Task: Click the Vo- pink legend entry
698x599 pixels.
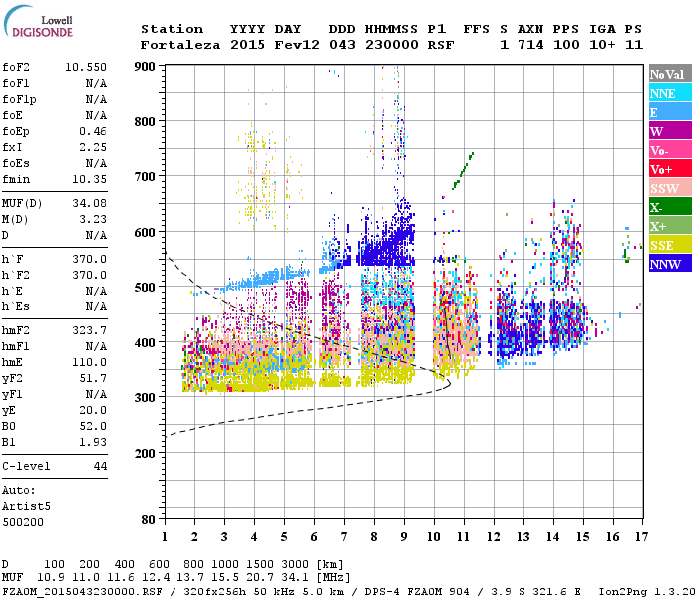Action: click(669, 150)
